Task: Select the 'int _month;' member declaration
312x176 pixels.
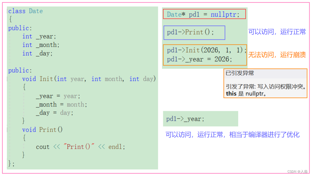Action: 41,45
